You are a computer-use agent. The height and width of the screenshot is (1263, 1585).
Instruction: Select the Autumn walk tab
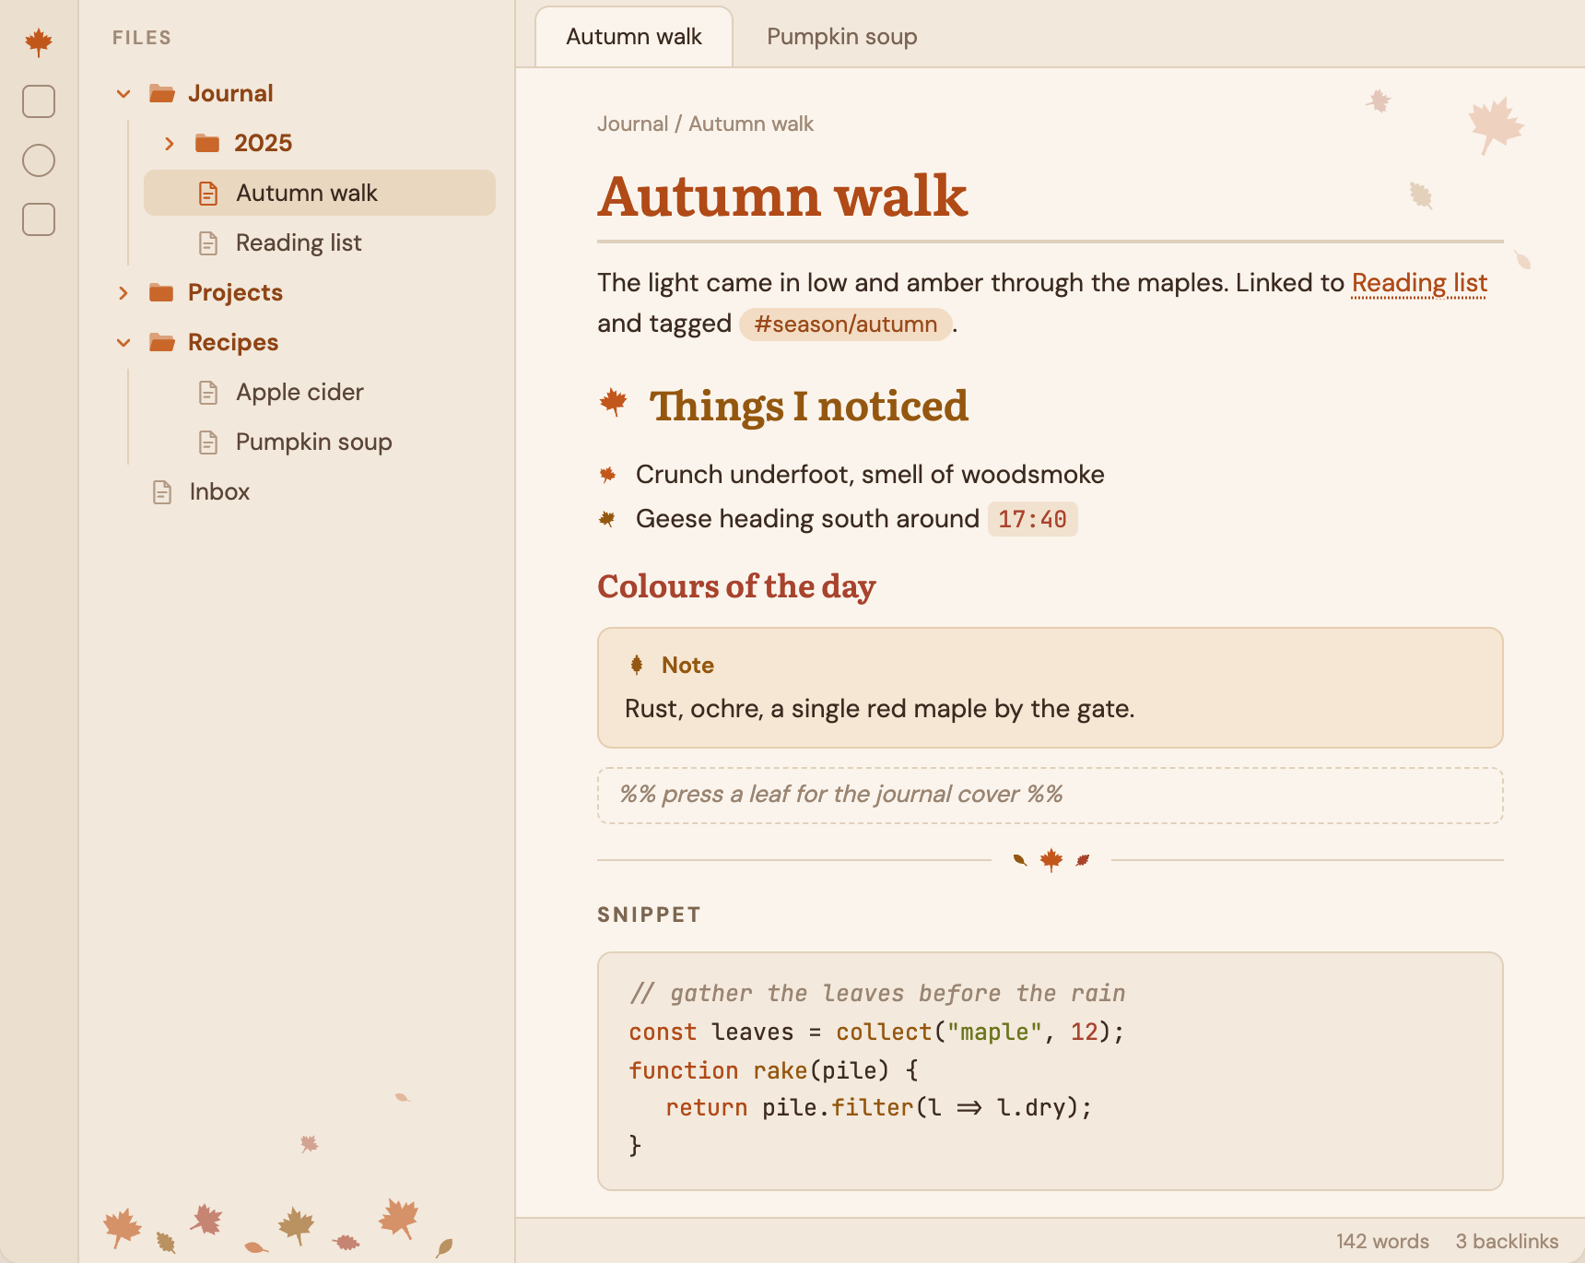(634, 37)
